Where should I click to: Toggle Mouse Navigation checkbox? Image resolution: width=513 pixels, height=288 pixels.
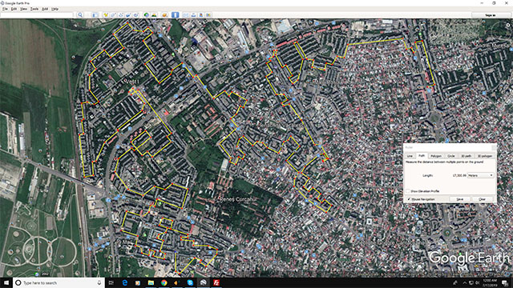coord(409,199)
